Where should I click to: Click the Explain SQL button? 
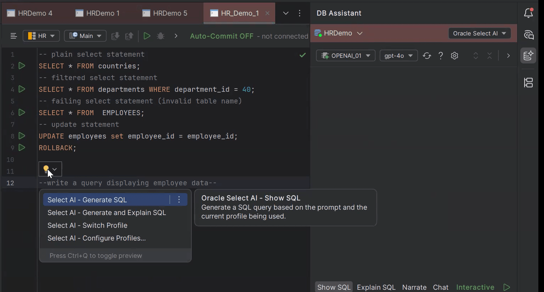[x=376, y=287]
